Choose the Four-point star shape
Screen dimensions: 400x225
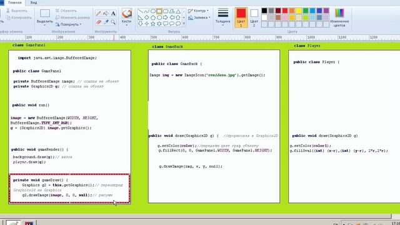pyautogui.click(x=146, y=24)
